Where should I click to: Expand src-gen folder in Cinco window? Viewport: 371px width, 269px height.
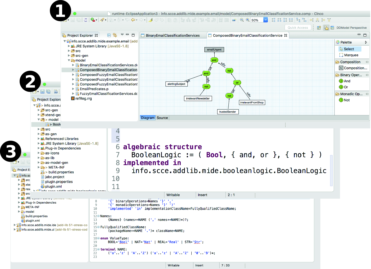click(69, 56)
